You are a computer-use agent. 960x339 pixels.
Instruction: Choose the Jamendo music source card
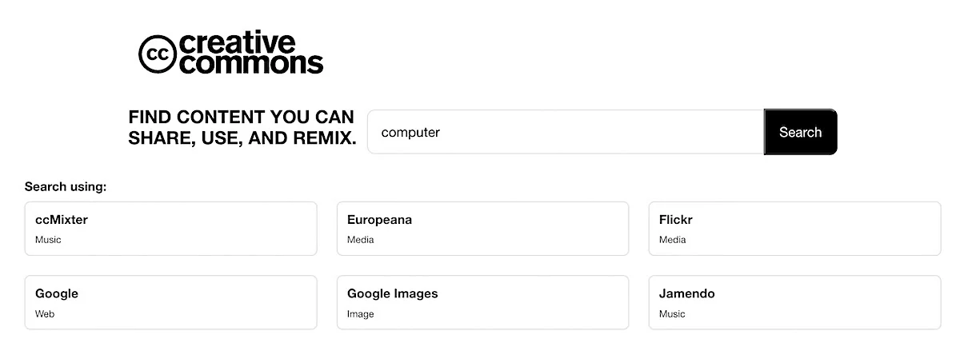click(x=794, y=302)
